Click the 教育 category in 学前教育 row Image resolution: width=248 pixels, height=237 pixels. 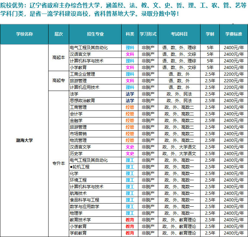click(130, 233)
